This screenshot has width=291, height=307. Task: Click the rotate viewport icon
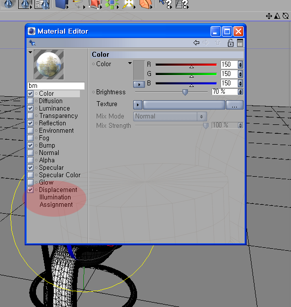[286, 16]
